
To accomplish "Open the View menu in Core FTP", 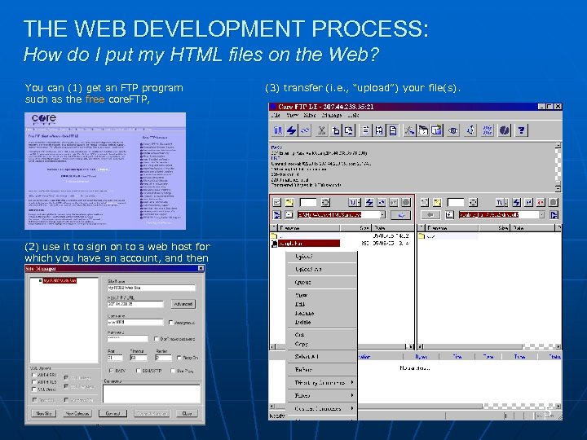I will 292,115.
